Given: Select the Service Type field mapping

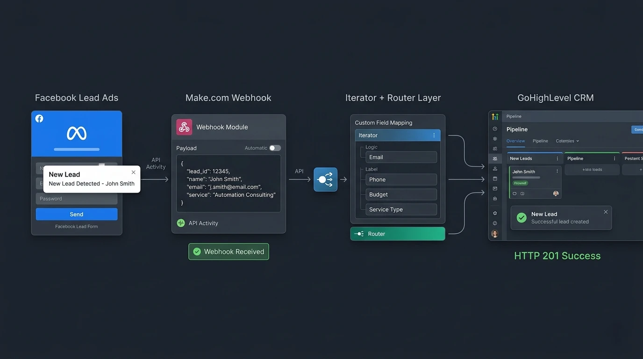Looking at the screenshot, I should click(x=401, y=209).
